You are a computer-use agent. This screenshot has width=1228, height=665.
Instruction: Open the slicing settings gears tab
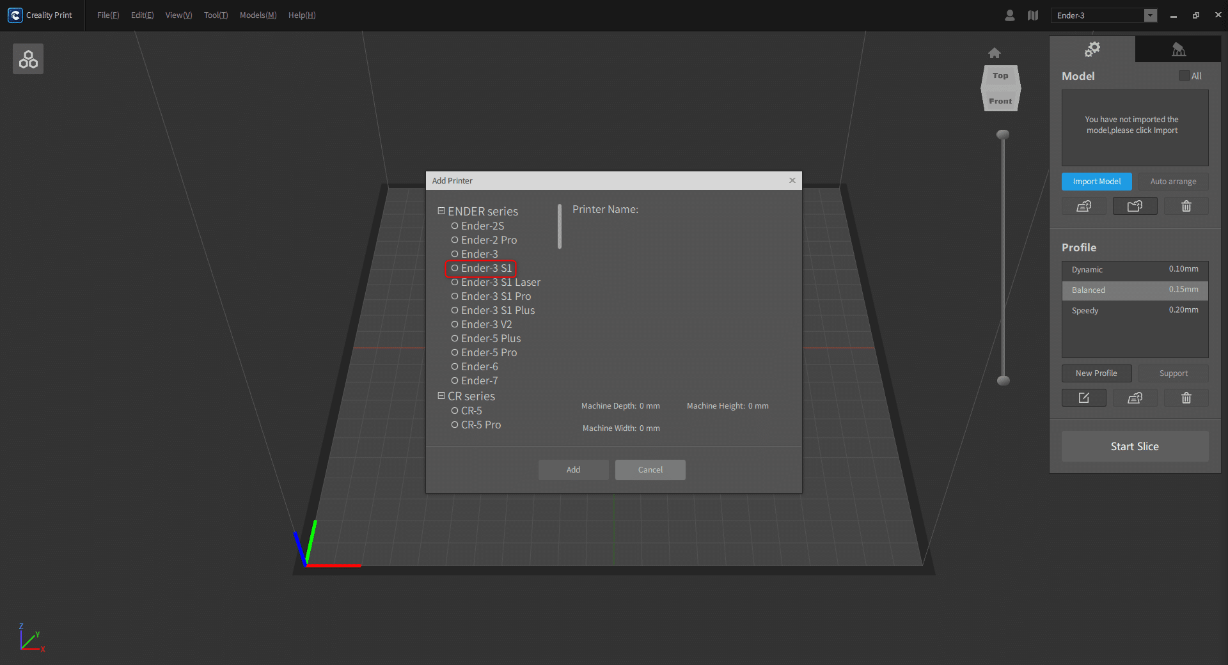(1092, 49)
